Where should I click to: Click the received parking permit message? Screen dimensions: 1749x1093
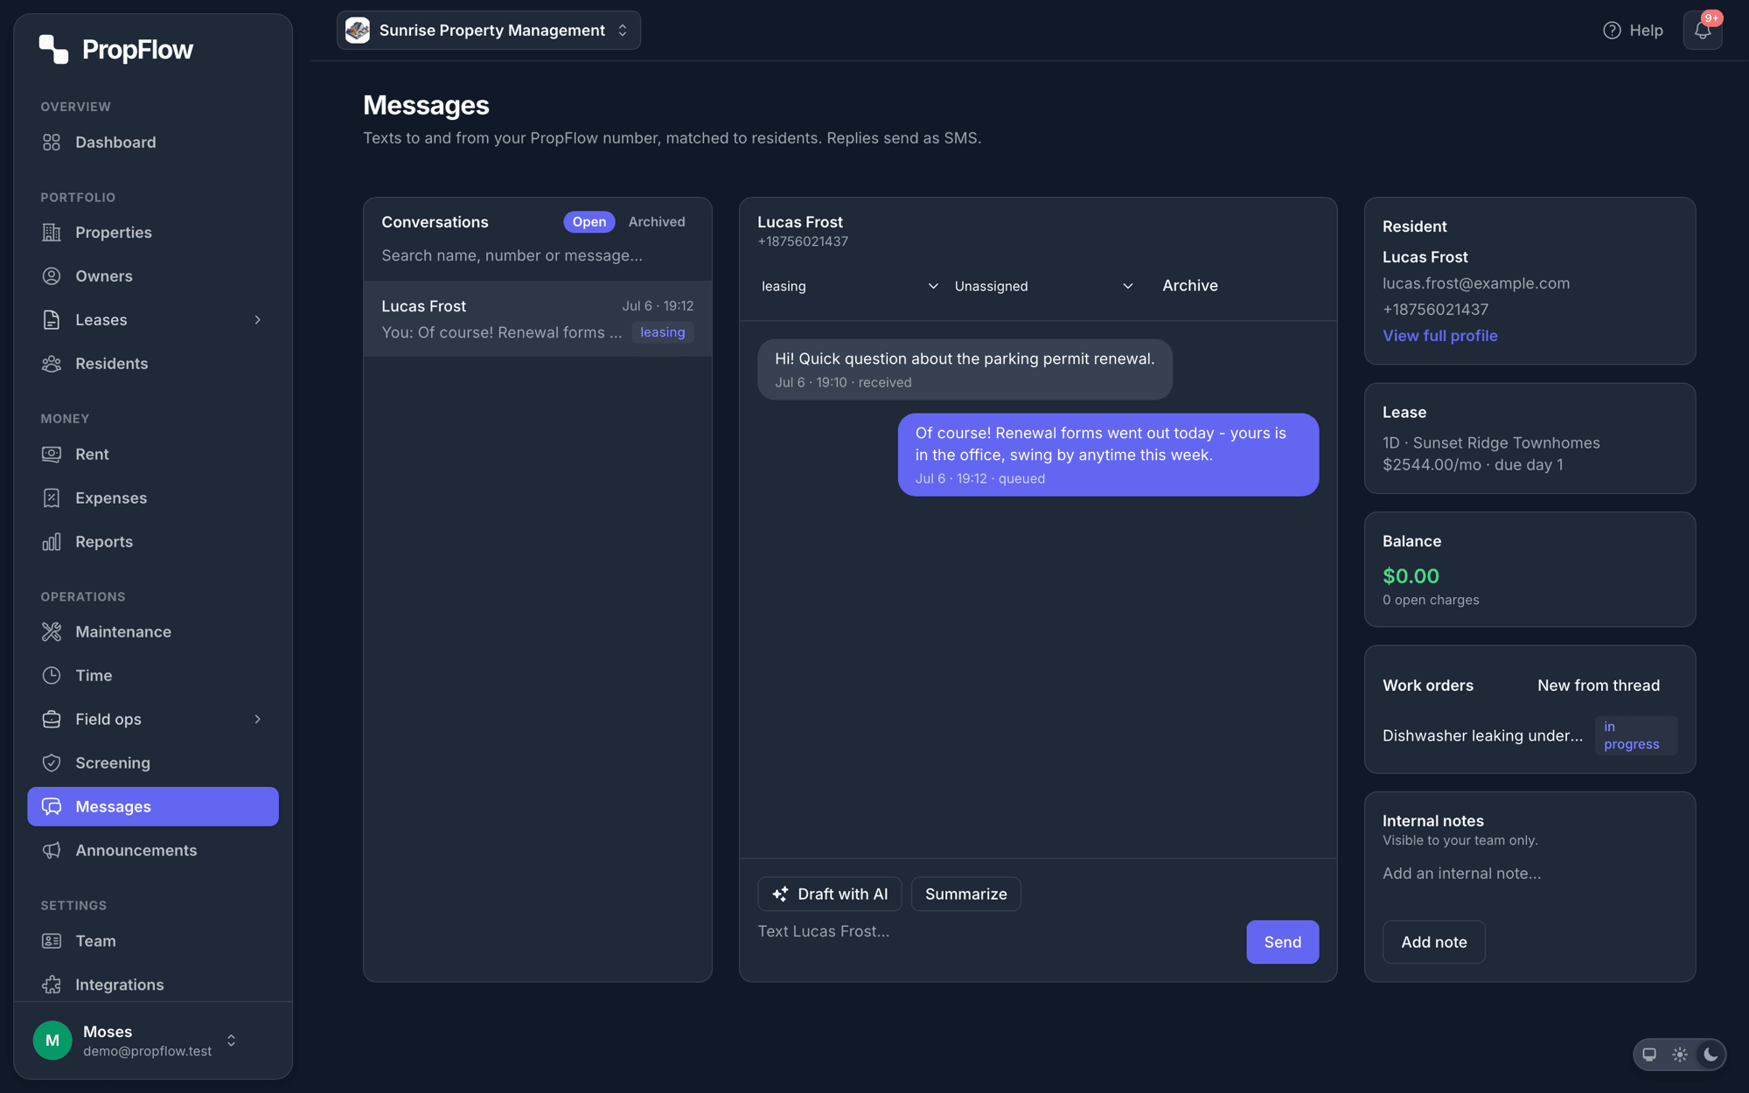tap(965, 369)
